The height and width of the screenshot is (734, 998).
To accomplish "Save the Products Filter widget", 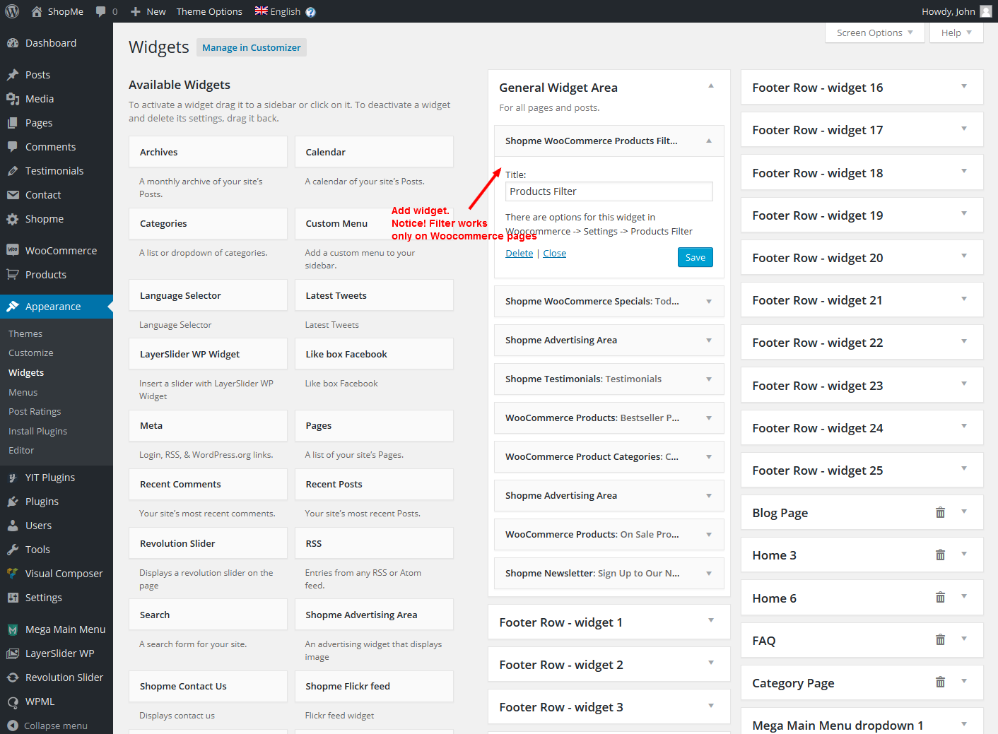I will point(695,257).
